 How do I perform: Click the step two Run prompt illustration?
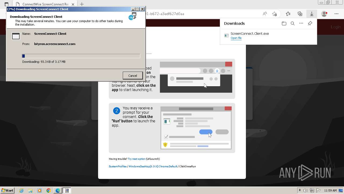tap(196, 128)
